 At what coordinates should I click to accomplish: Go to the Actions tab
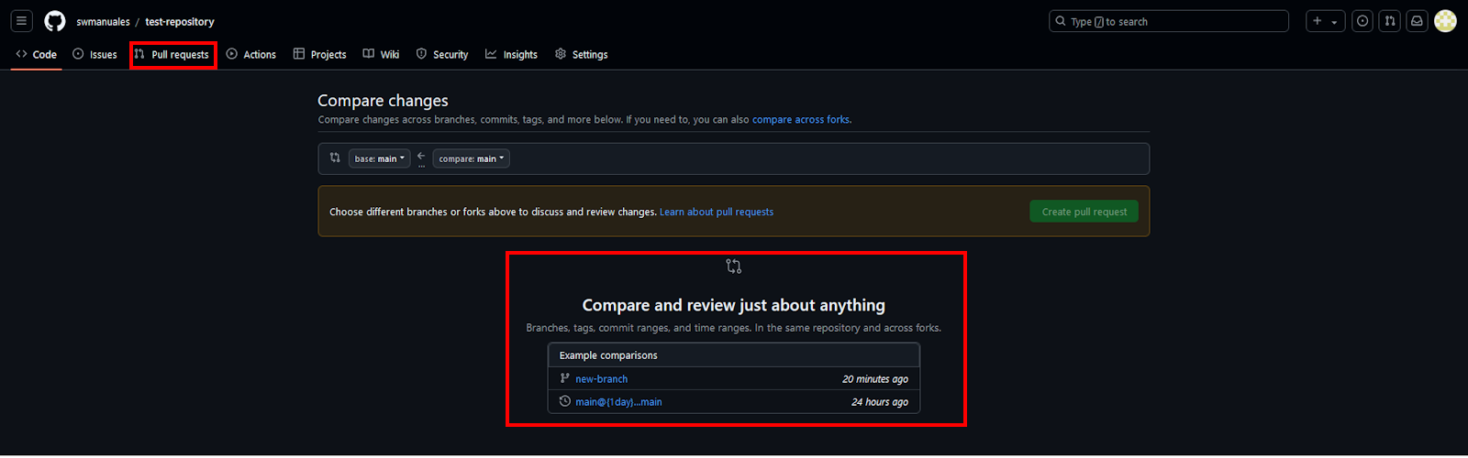pos(251,55)
